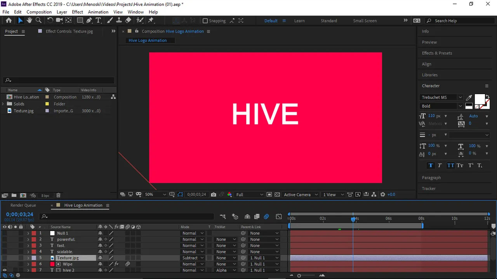Screen dimensions: 497x279
Task: Switch to Effect Controls Texture.jpg tab
Action: coord(69,31)
